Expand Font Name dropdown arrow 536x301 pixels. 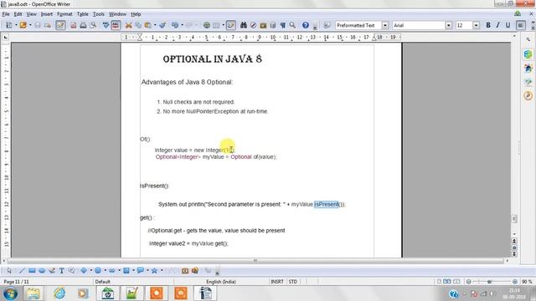(449, 25)
